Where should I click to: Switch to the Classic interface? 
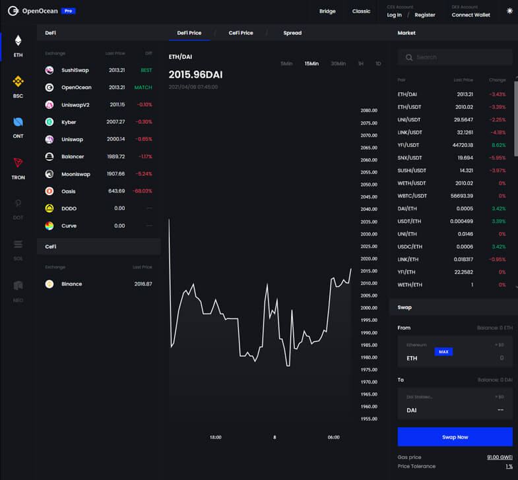click(x=361, y=11)
